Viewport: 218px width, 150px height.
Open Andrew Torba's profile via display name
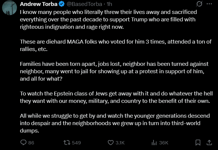tap(39, 4)
